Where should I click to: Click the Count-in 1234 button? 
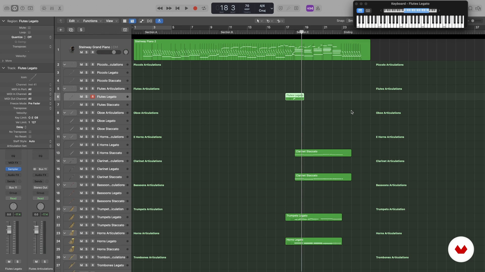[310, 8]
